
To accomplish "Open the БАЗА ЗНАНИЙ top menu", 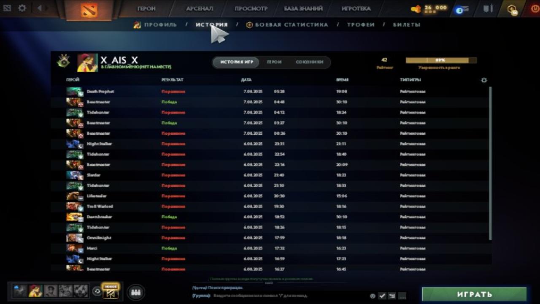I will pos(303,8).
